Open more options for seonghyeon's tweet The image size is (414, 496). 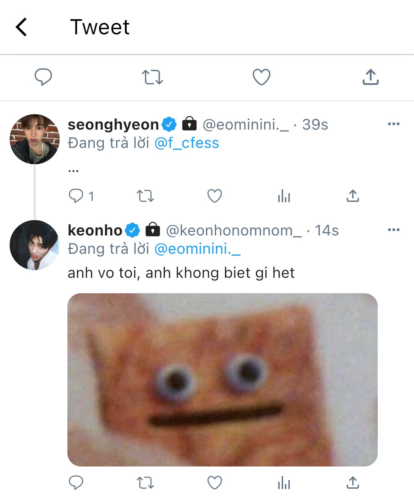tap(394, 124)
